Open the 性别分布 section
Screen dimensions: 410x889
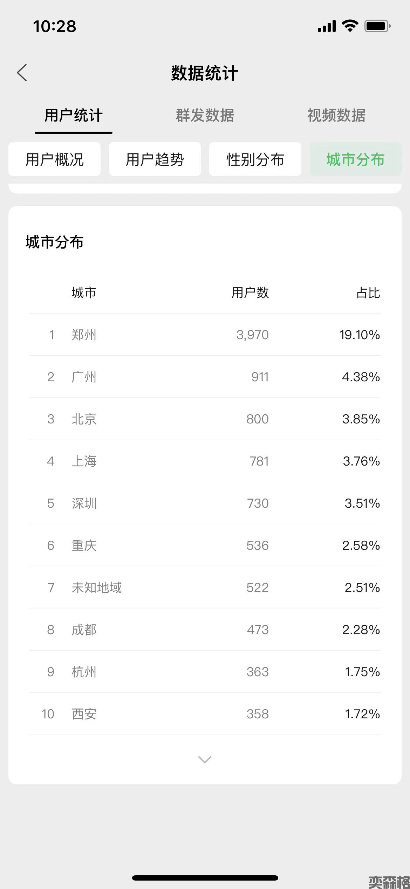[255, 159]
